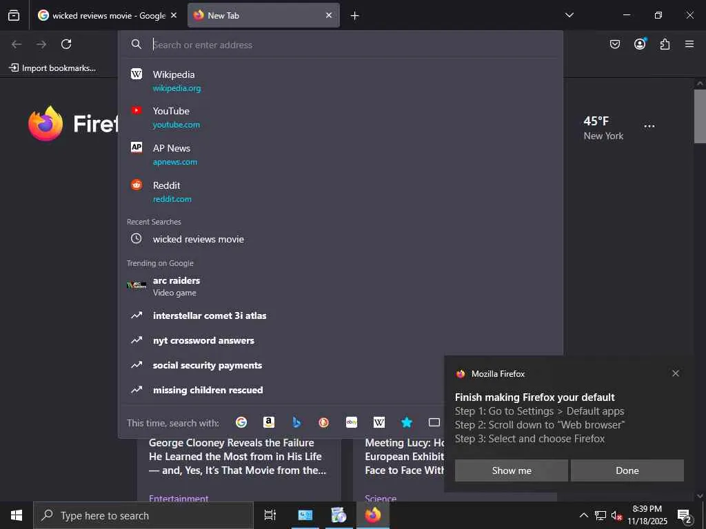Search this time with Bing icon
Image resolution: width=706 pixels, height=529 pixels.
point(296,422)
